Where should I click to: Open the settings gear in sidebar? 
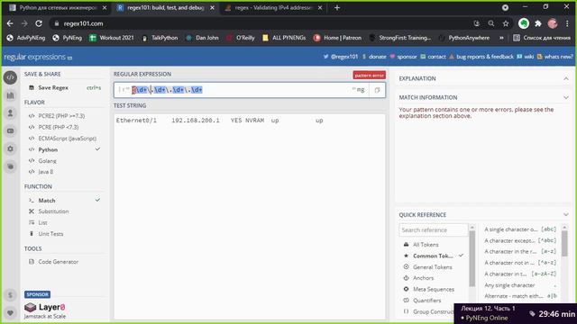point(10,148)
